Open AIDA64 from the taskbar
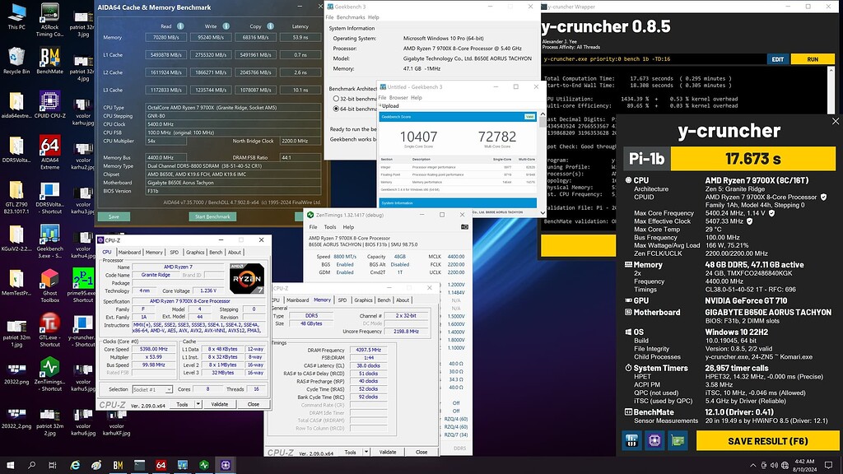 161,467
